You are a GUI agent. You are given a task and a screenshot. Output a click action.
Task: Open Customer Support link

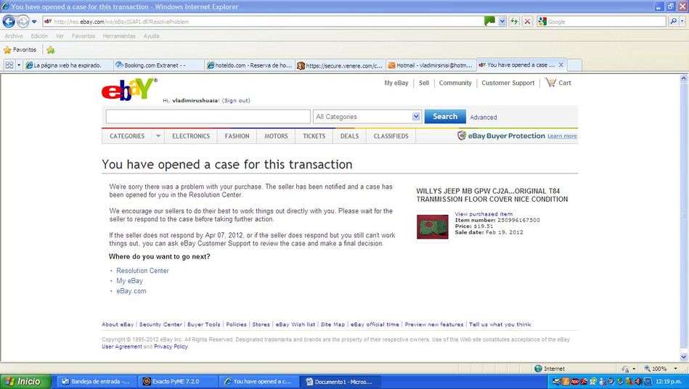click(508, 83)
